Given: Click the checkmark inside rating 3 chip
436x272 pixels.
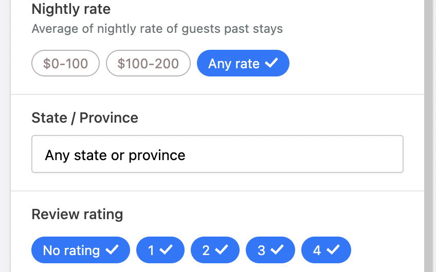Looking at the screenshot, I should tap(277, 249).
